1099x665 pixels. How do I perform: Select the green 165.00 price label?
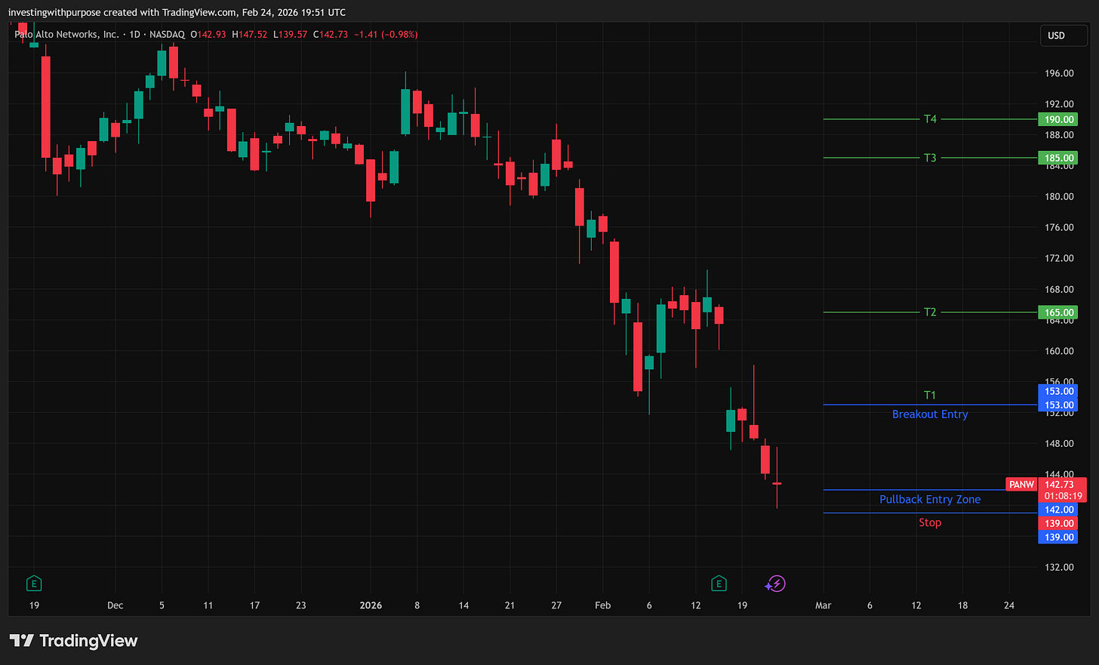coord(1058,312)
